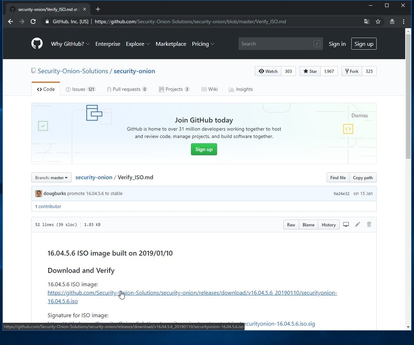Click the Sign in link

click(x=337, y=44)
